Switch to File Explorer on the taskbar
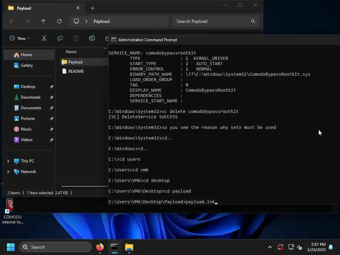 coord(129,247)
